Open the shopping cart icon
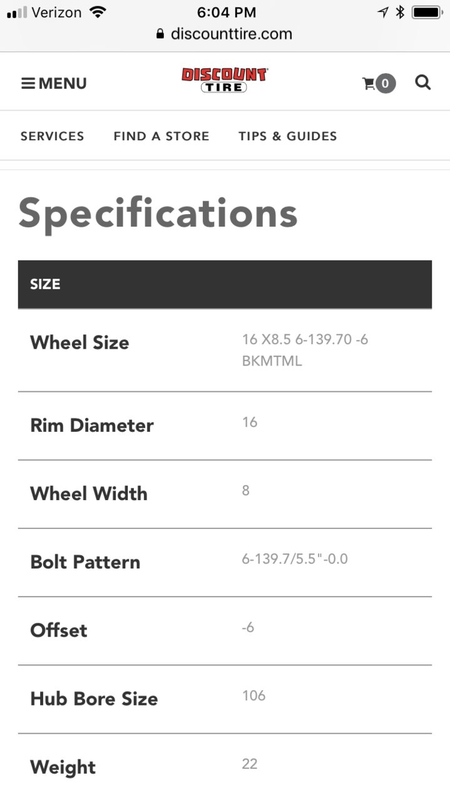 (x=369, y=83)
